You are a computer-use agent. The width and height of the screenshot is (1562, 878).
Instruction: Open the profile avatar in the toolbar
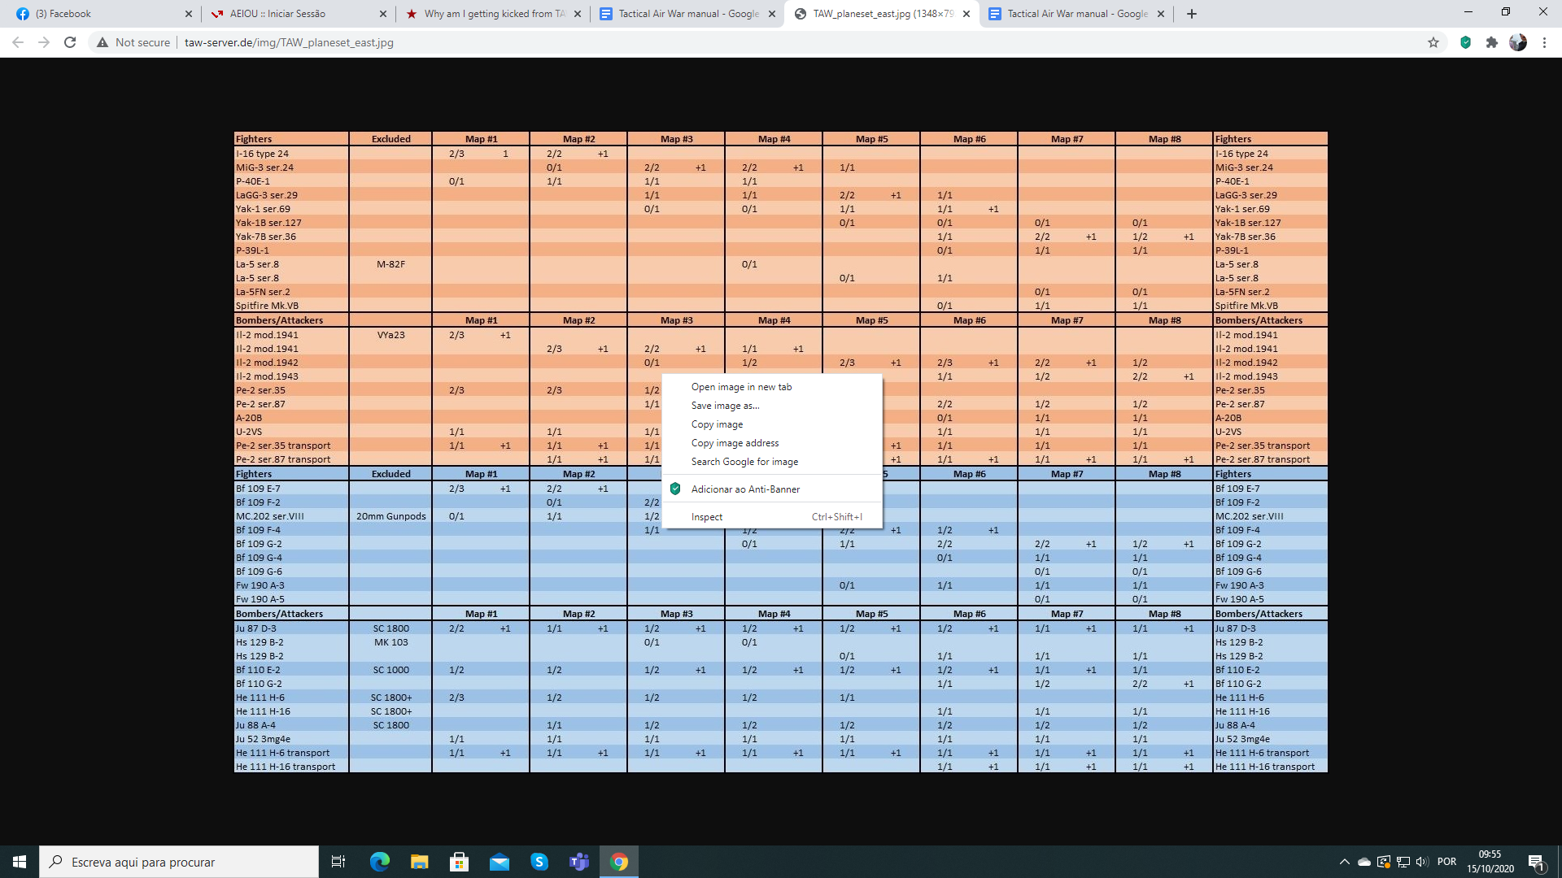1518,42
